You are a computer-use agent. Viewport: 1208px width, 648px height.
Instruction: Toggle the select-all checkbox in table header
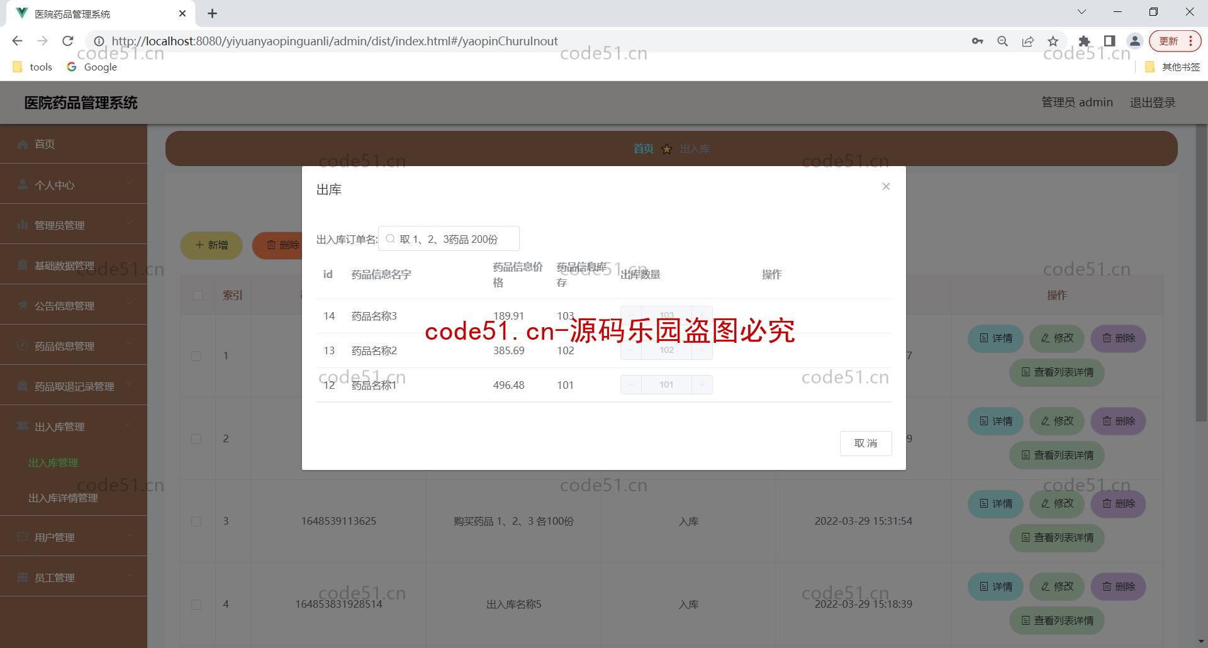point(198,295)
